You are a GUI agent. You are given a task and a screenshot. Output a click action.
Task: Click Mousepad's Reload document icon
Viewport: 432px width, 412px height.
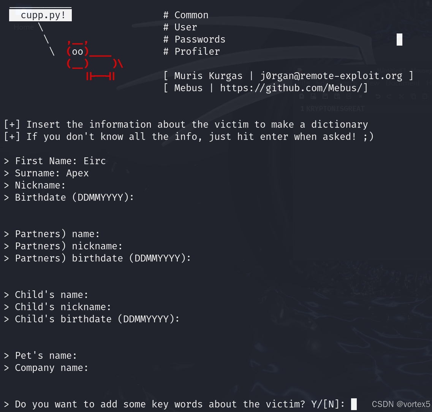[x=349, y=96]
